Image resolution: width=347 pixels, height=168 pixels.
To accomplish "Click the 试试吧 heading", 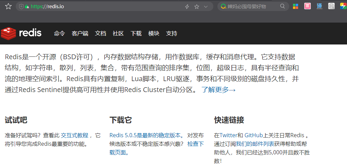I will [x=16, y=120].
